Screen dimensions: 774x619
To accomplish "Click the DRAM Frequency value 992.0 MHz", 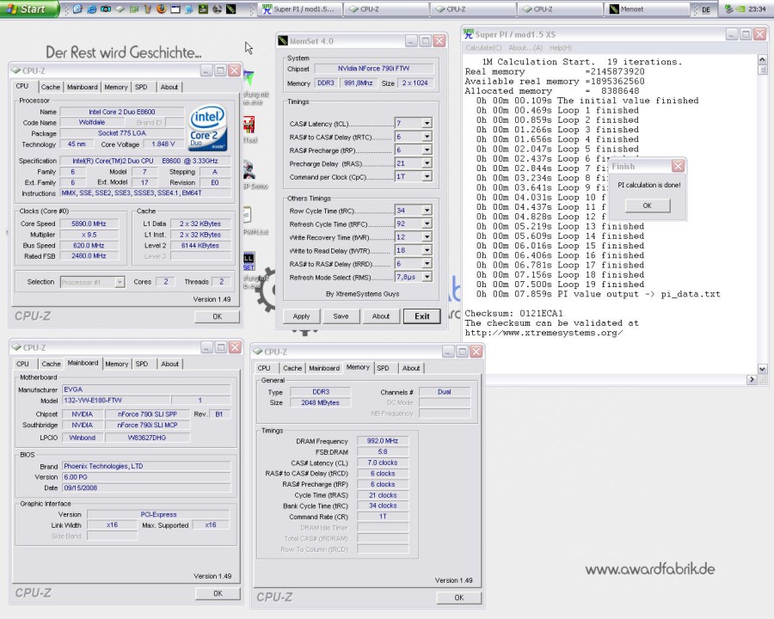I will 383,441.
